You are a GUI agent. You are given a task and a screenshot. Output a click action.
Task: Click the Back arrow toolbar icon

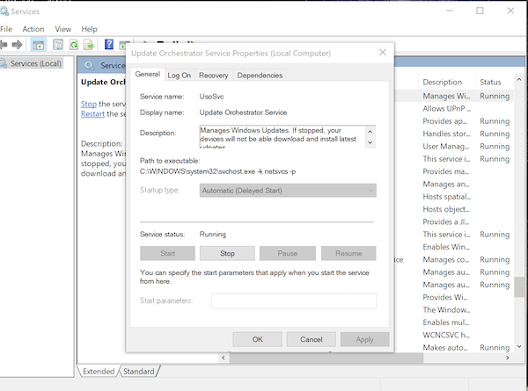point(4,45)
